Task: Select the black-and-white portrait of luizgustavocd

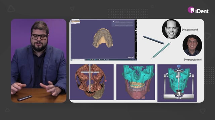Action: coord(171,29)
